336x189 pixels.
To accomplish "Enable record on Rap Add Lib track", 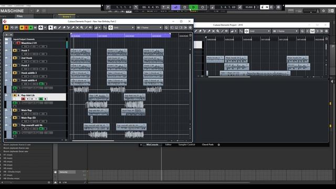I will pos(23,99).
